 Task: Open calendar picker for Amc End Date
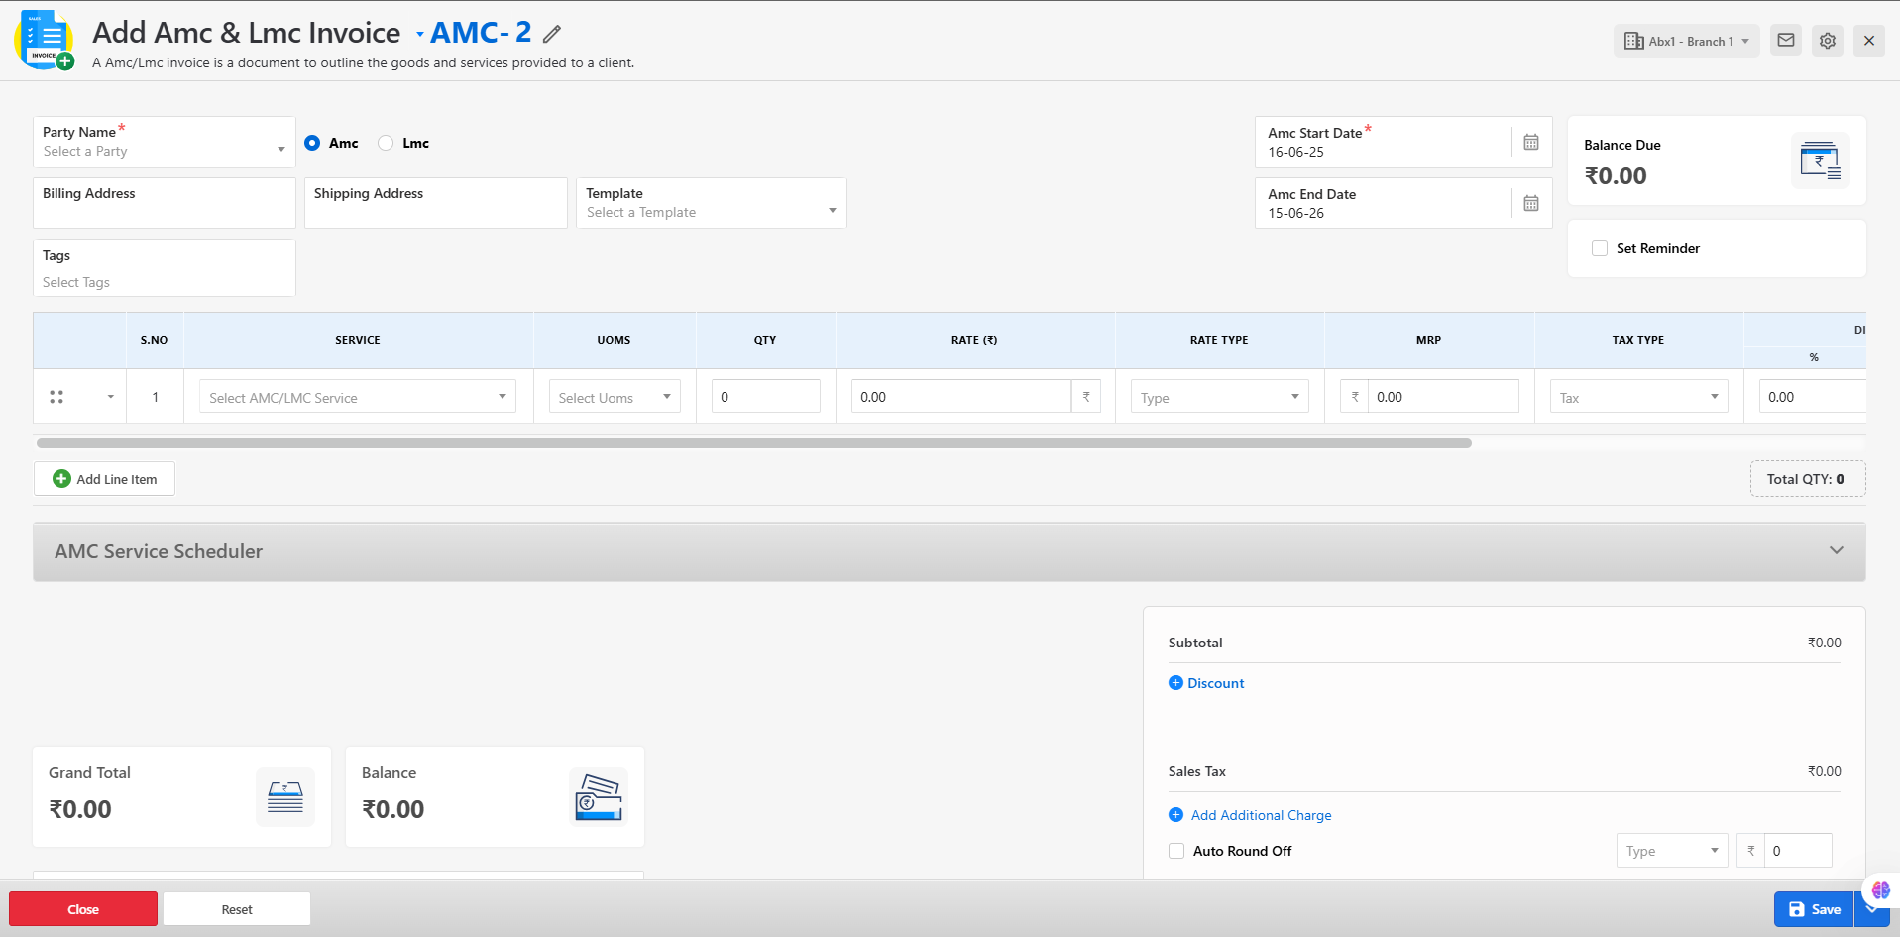[1531, 203]
